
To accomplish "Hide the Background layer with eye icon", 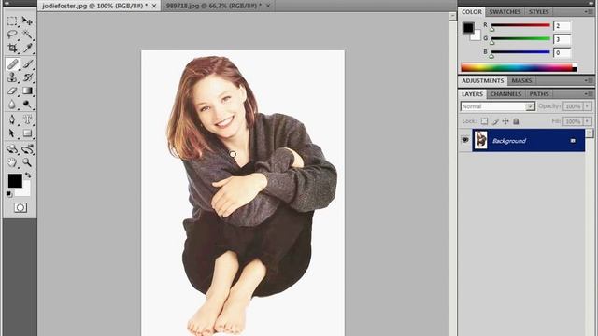I will coord(465,140).
